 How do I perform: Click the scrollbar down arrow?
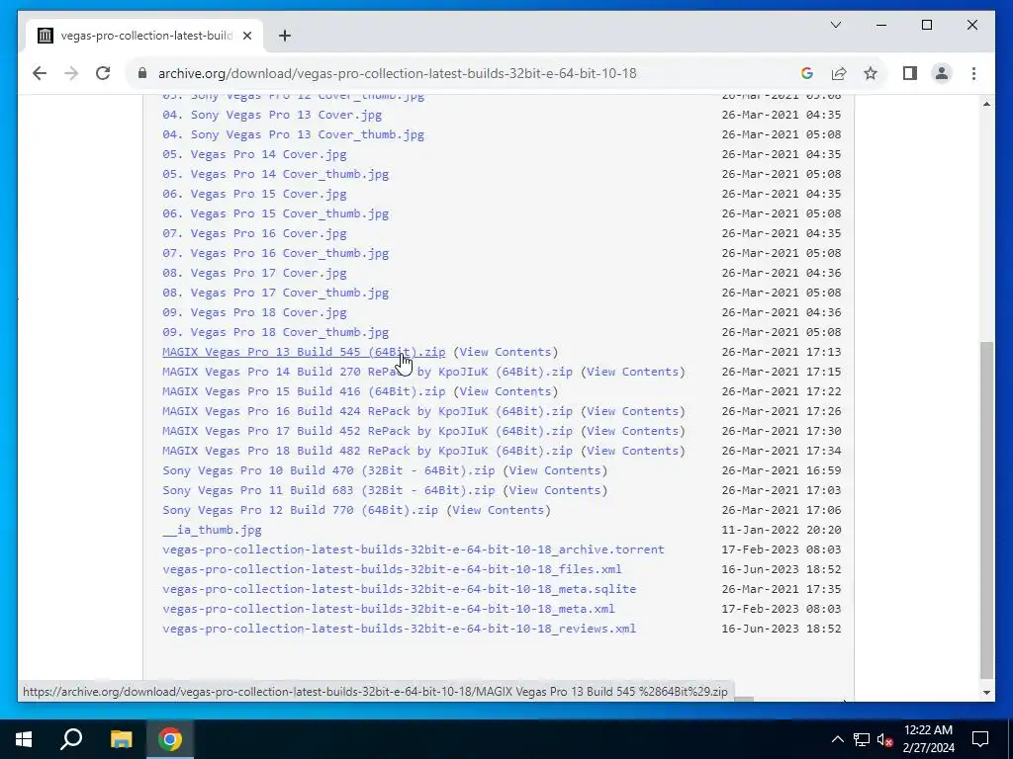pos(986,693)
